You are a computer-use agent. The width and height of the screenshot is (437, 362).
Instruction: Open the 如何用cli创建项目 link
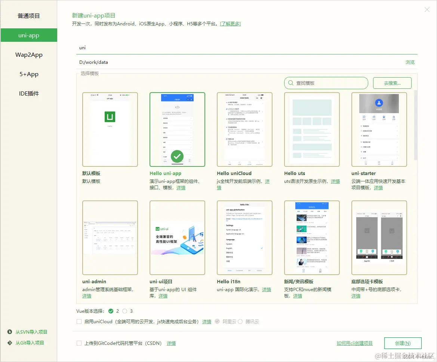click(x=354, y=343)
